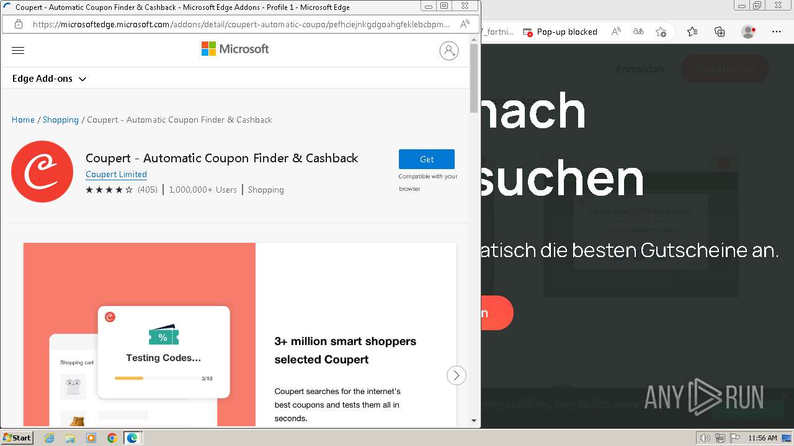Click the lock icon in address bar
Image resolution: width=794 pixels, height=446 pixels.
(x=19, y=24)
